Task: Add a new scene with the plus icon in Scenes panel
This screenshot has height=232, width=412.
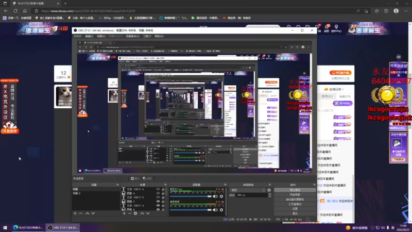Action: (75, 213)
